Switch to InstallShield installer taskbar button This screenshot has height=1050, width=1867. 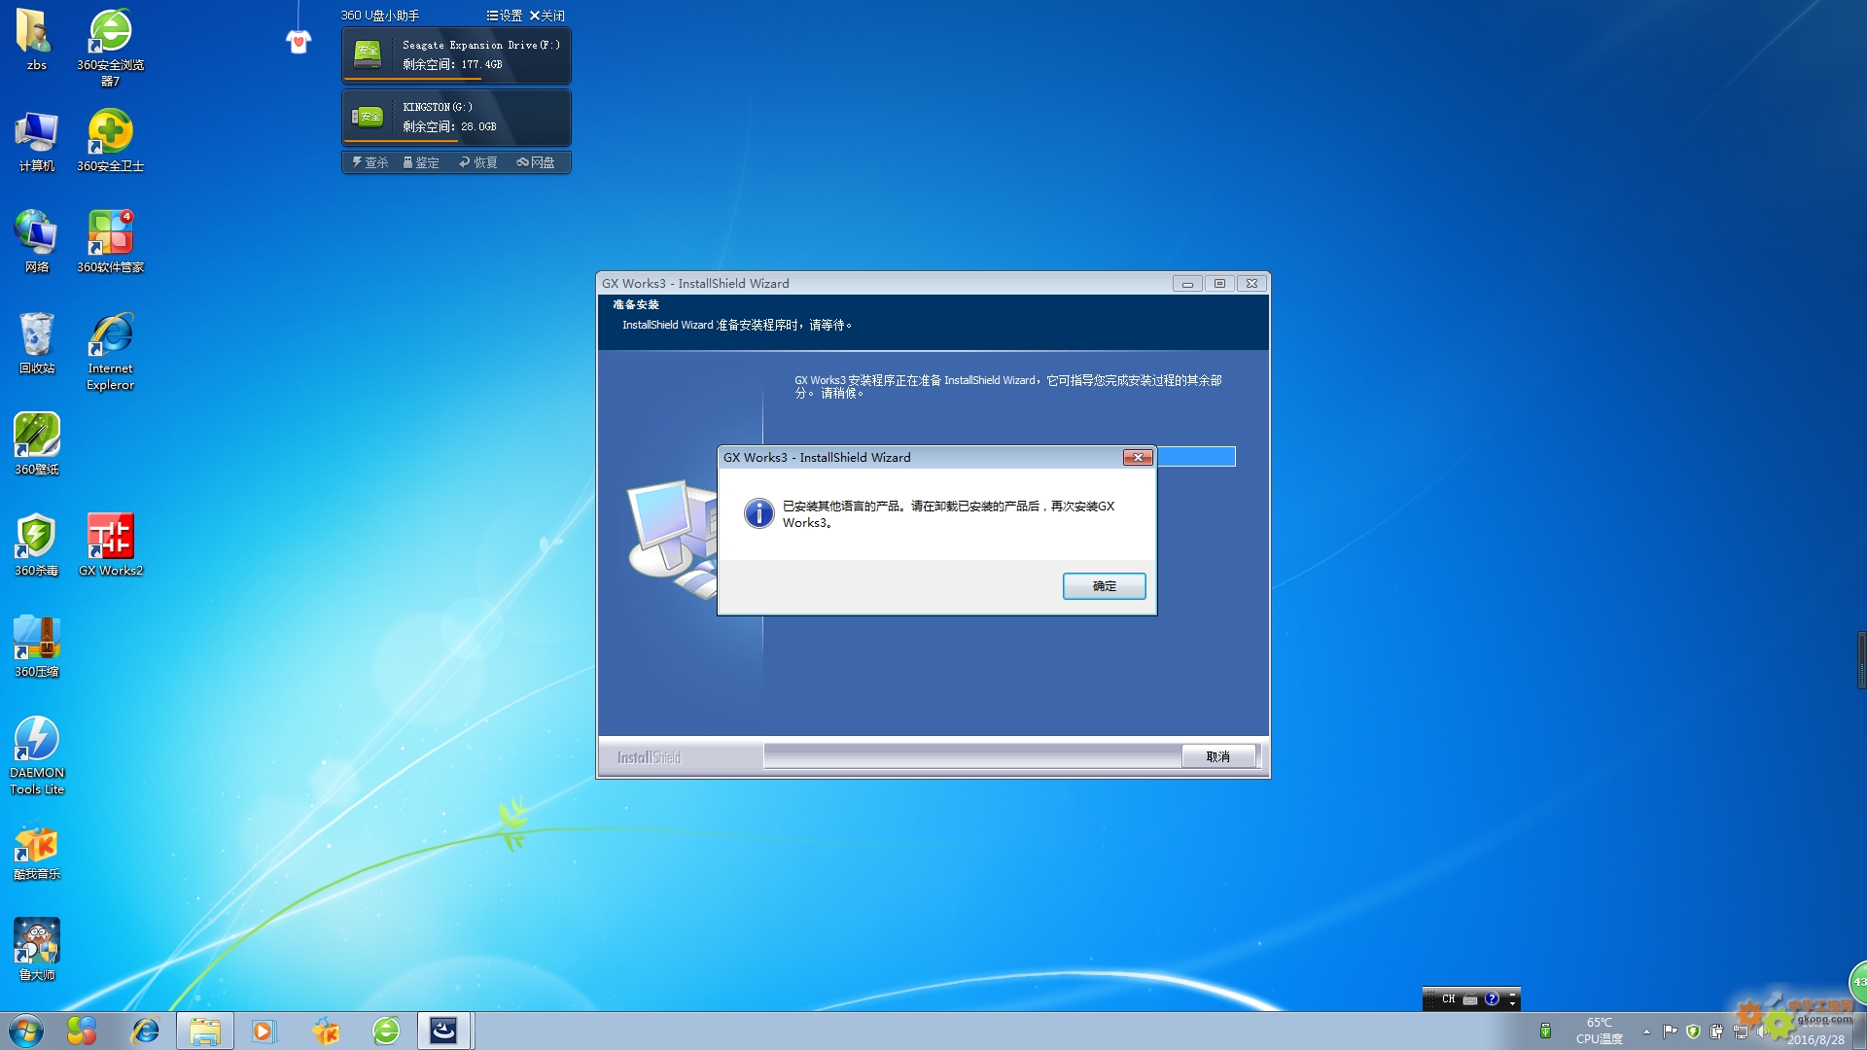(444, 1031)
